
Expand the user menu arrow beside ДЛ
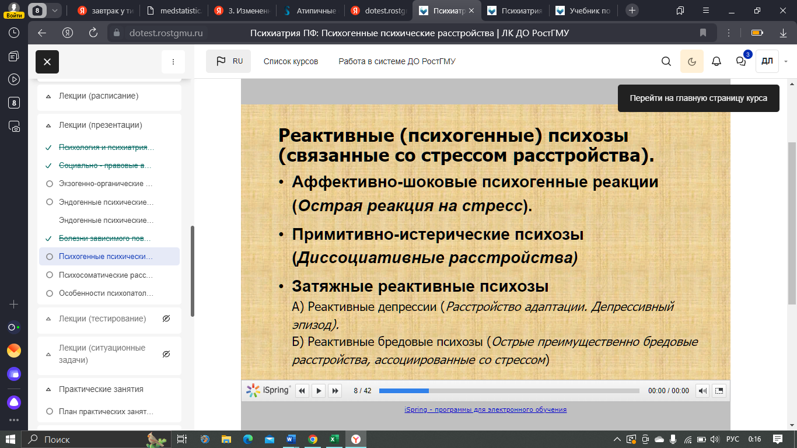click(x=786, y=61)
